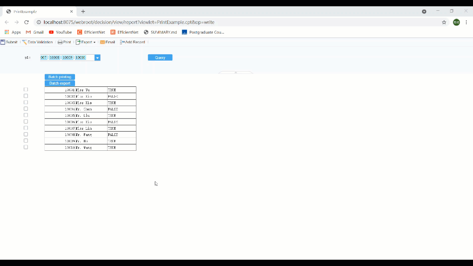Open the SUMMARY.md bookmark
The image size is (473, 266).
(160, 32)
